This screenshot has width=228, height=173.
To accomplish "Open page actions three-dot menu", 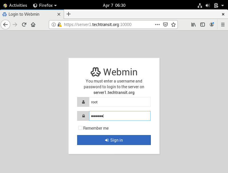I will point(157,25).
